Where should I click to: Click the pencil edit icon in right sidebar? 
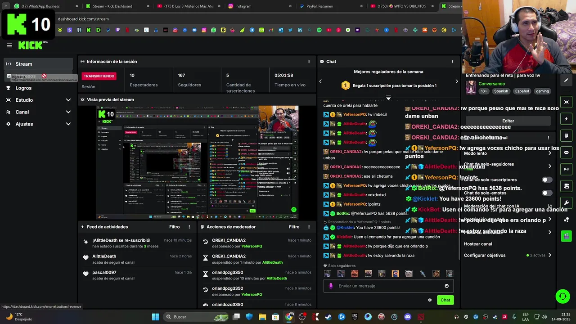pos(567,80)
